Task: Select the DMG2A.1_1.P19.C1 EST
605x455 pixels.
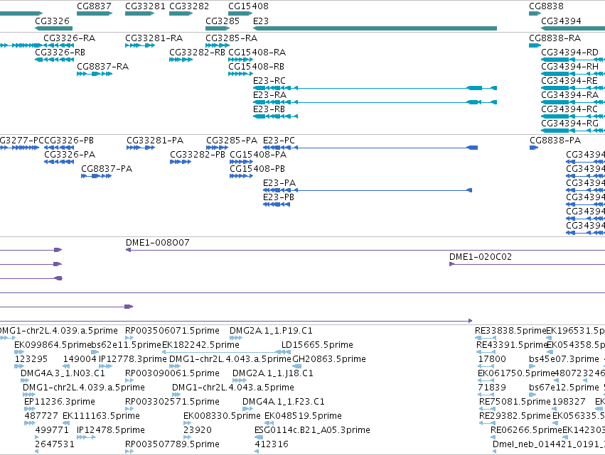Action: pos(236,338)
